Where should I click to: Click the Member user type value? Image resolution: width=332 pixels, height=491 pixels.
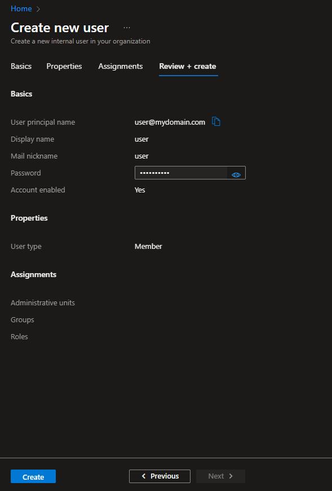tap(148, 247)
